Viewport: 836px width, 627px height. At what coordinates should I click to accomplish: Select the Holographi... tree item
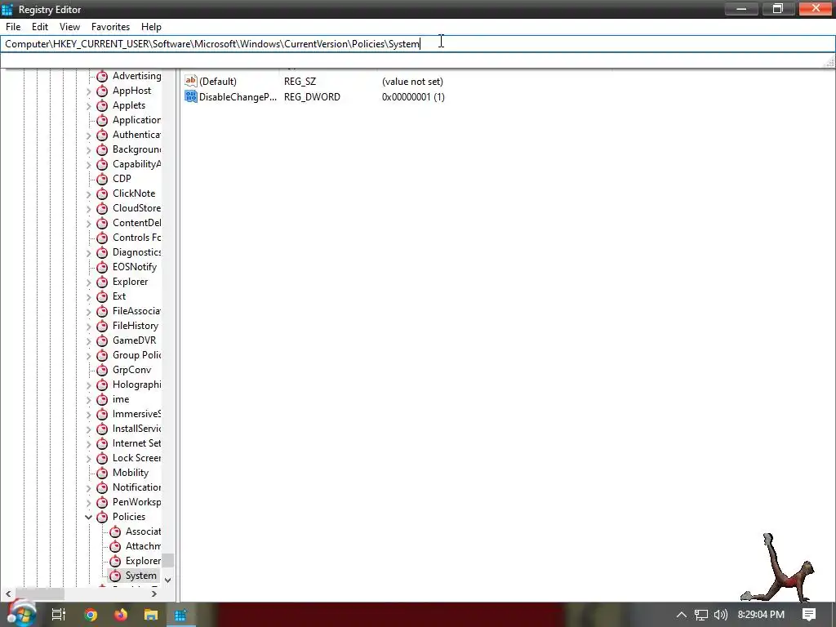coord(136,385)
